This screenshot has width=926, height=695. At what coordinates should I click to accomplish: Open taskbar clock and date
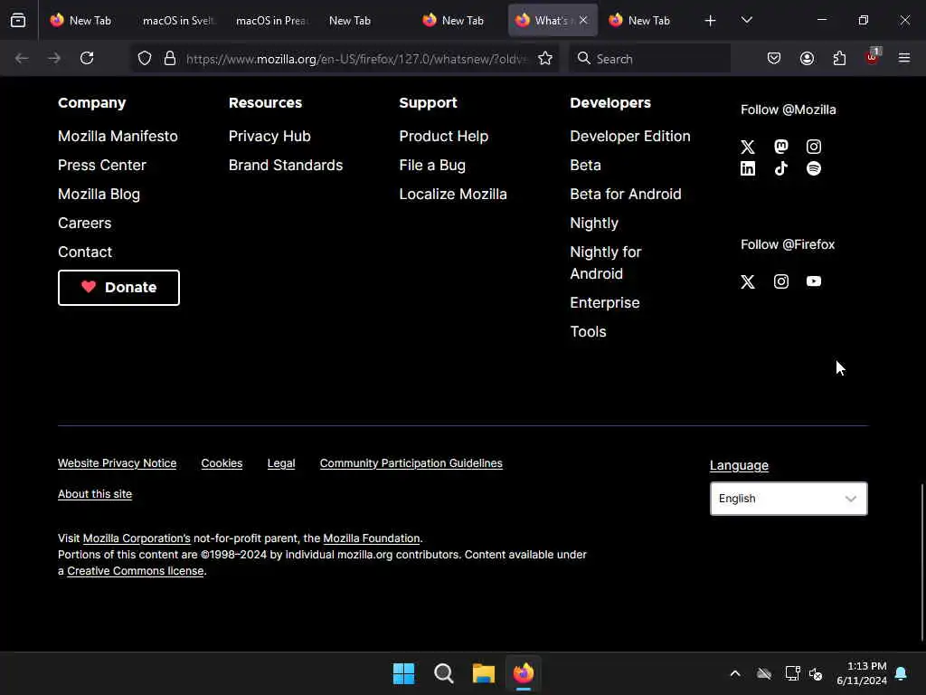[x=862, y=673]
